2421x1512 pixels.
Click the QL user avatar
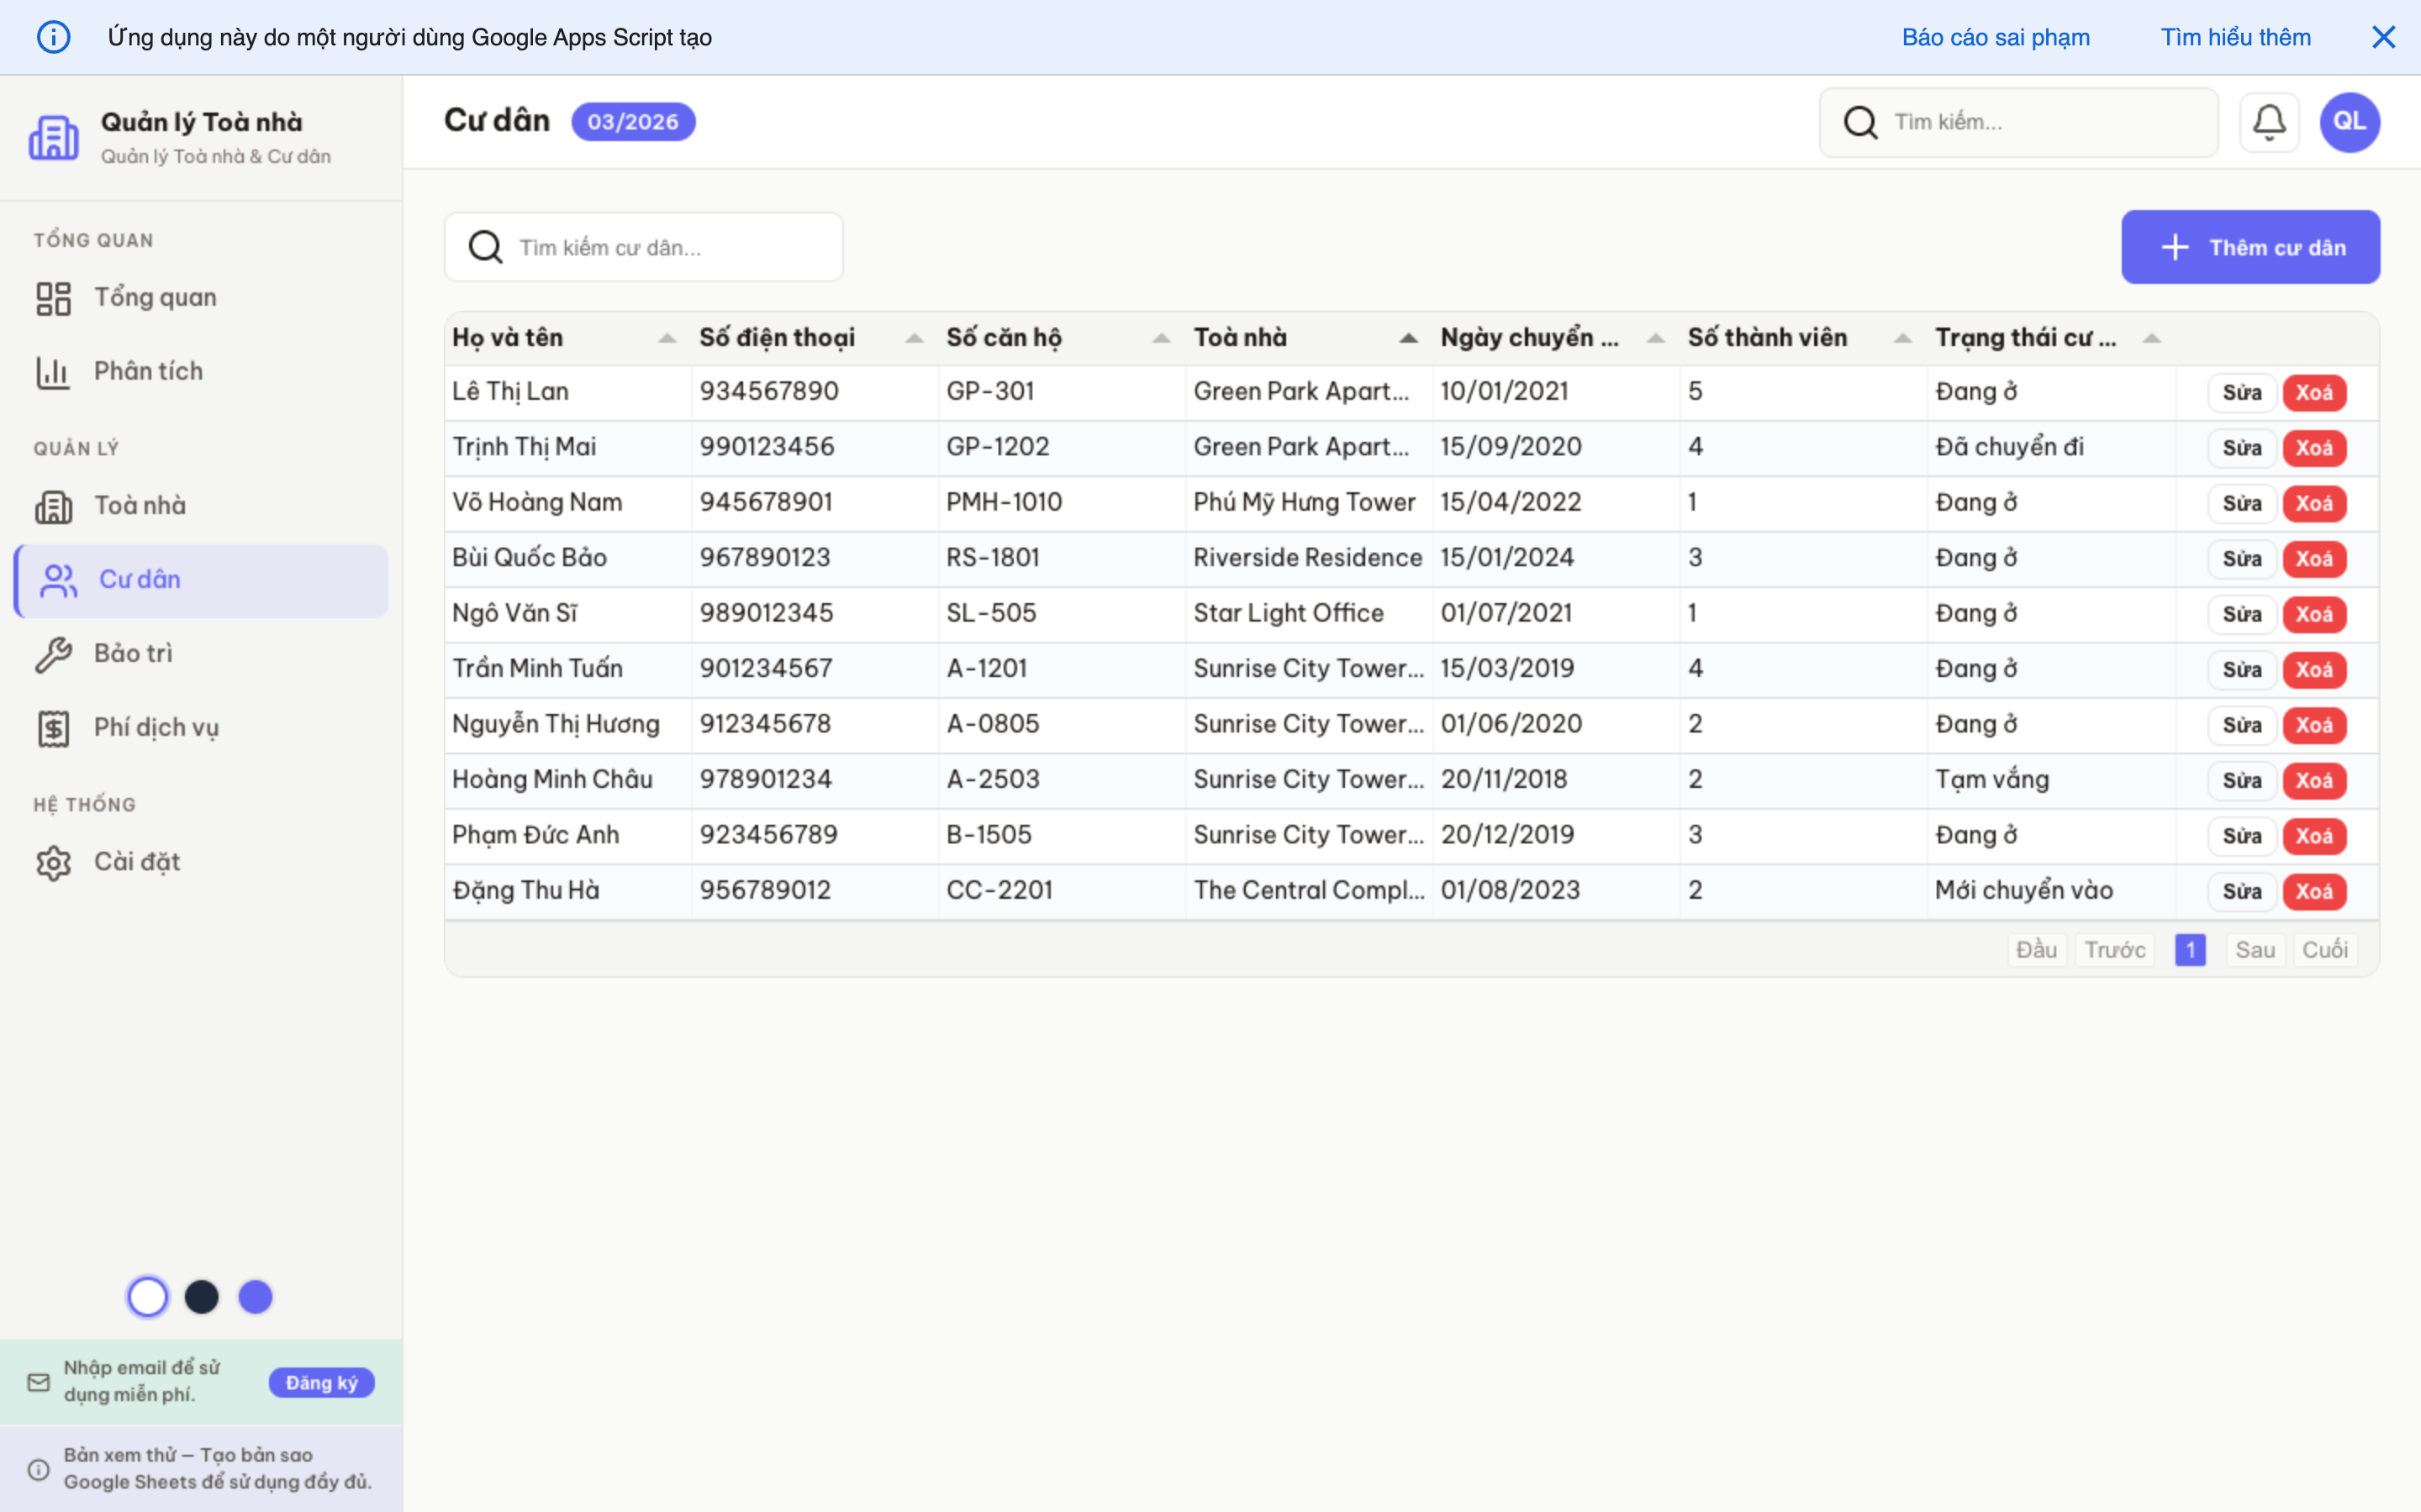(2349, 122)
